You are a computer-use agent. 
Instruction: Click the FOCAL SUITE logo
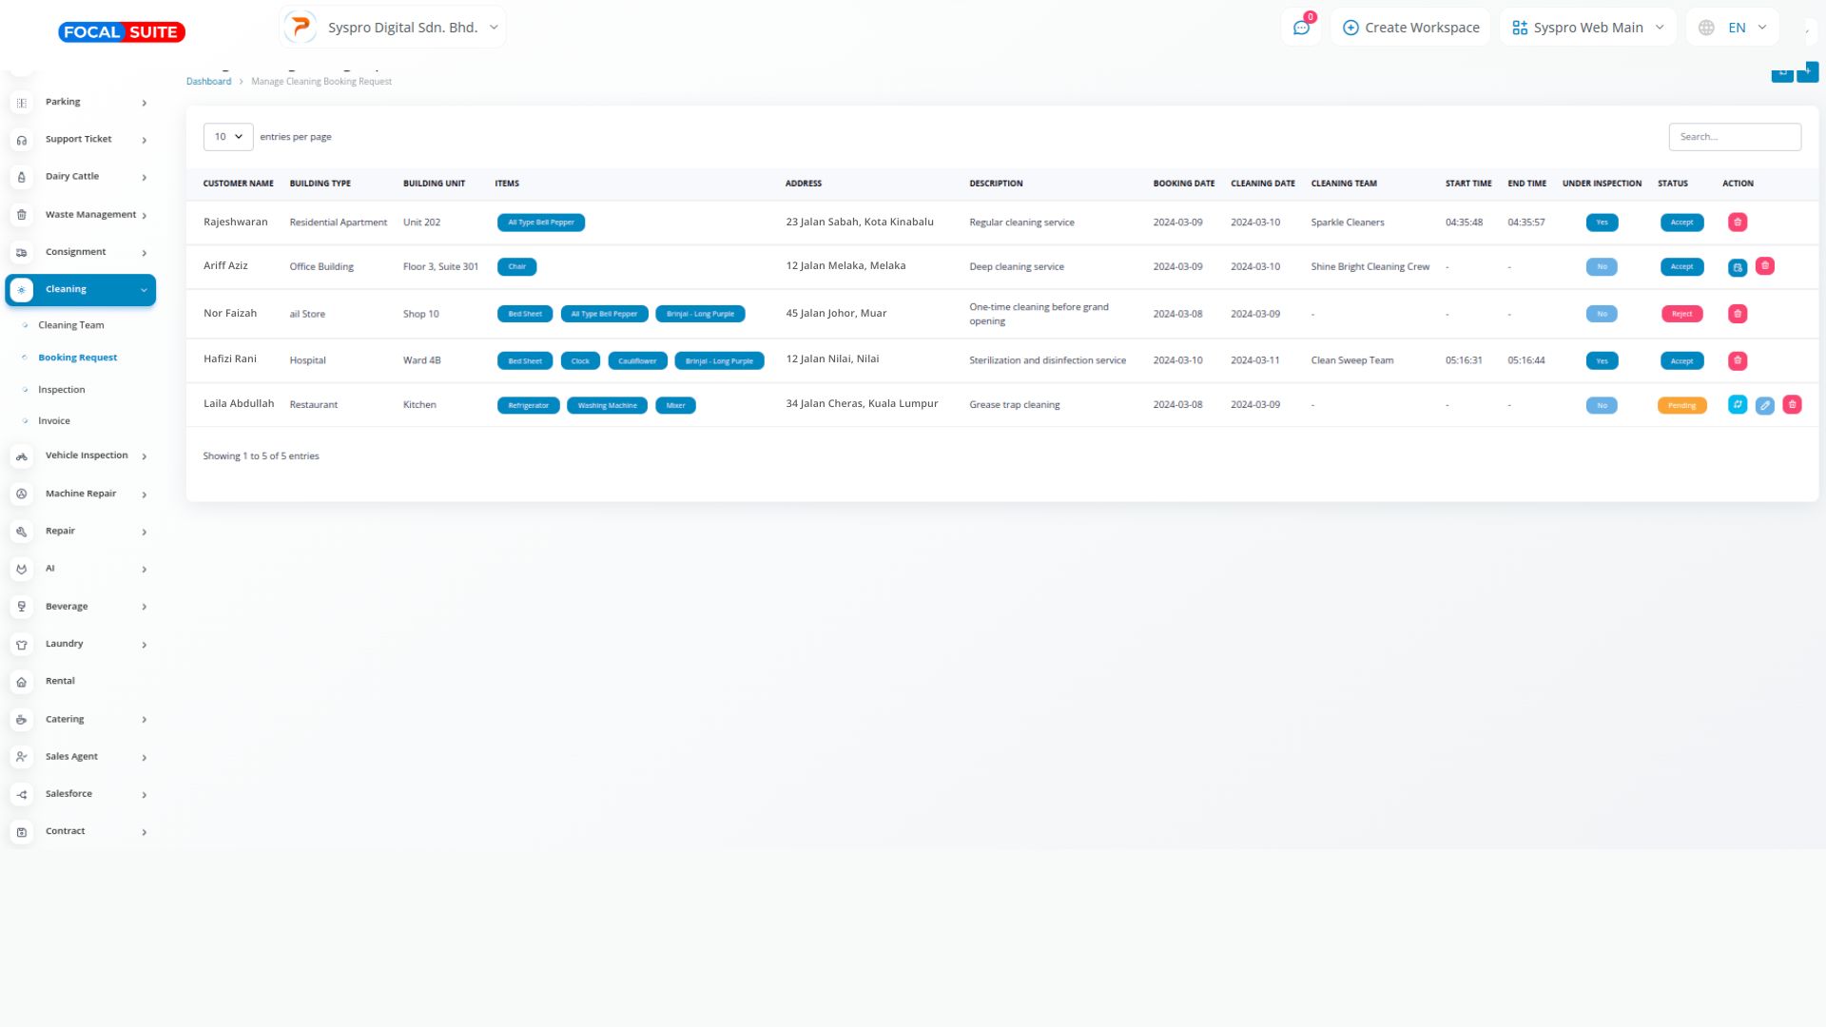(122, 32)
